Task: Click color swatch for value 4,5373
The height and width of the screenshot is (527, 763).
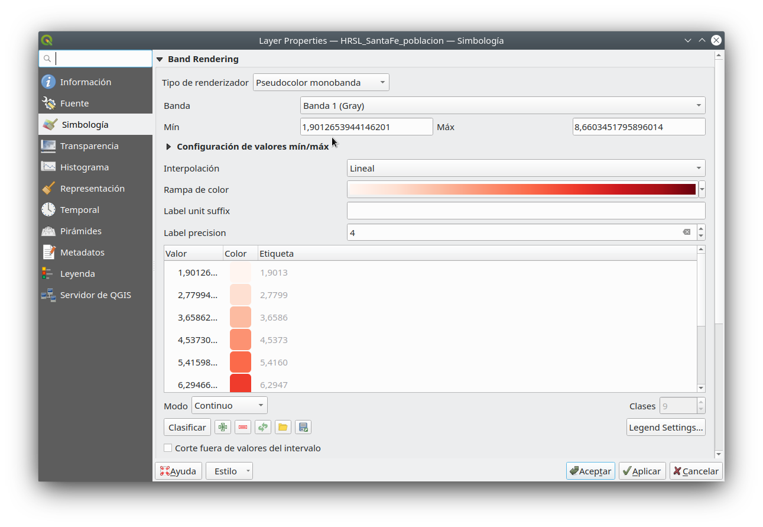Action: coord(241,340)
